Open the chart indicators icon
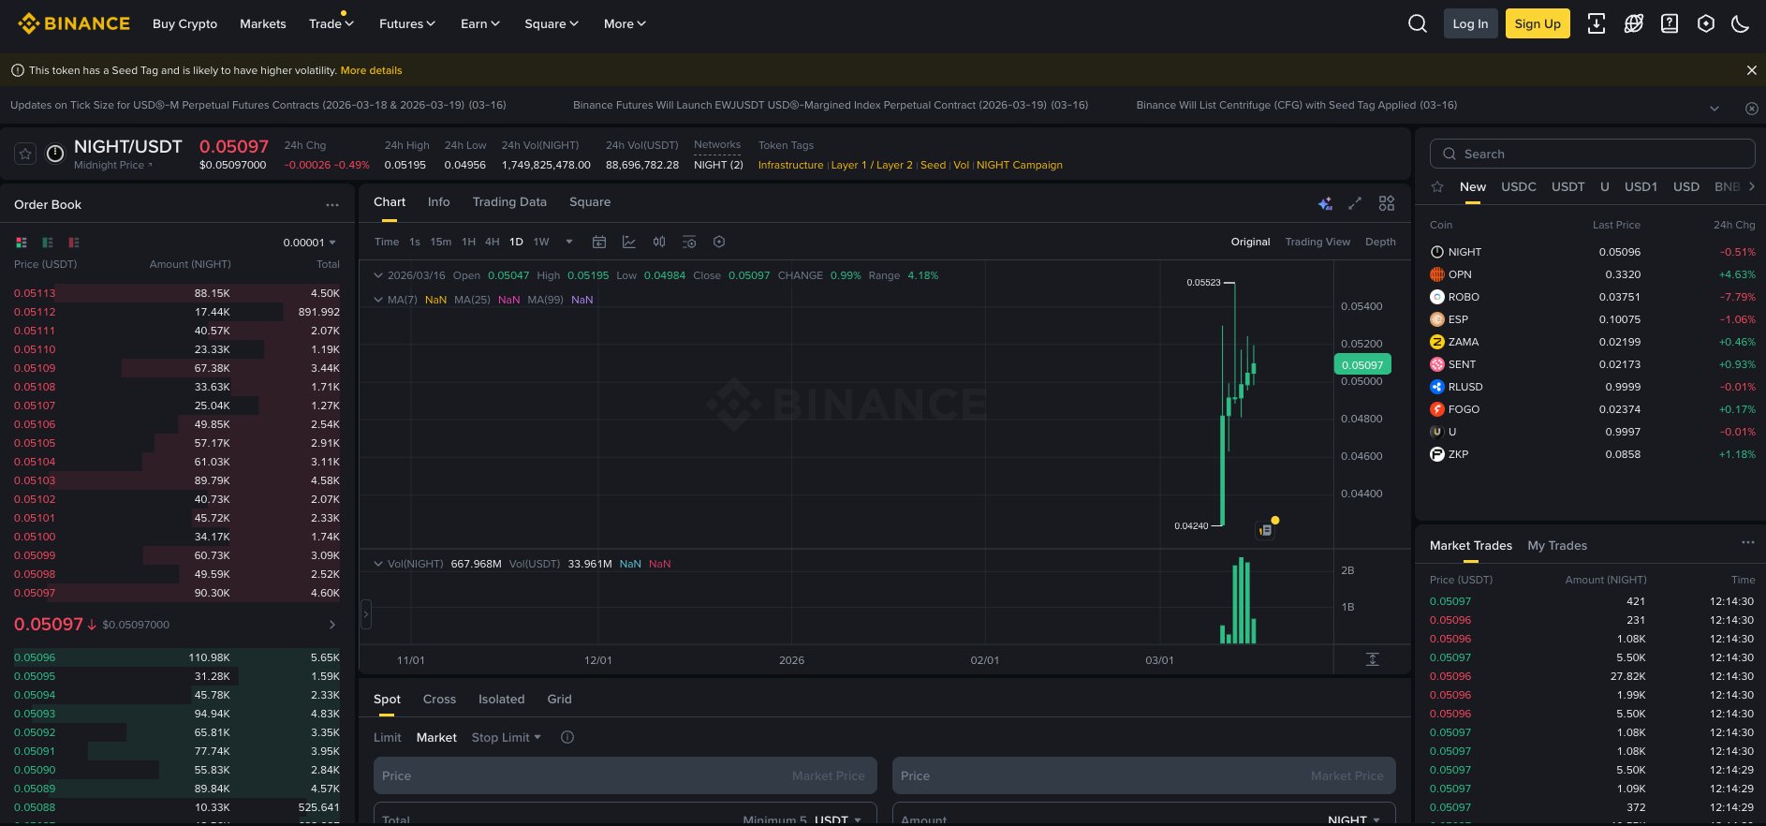 (x=629, y=242)
